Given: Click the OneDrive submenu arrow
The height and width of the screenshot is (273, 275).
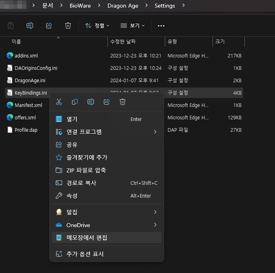Looking at the screenshot, I should (155, 225).
